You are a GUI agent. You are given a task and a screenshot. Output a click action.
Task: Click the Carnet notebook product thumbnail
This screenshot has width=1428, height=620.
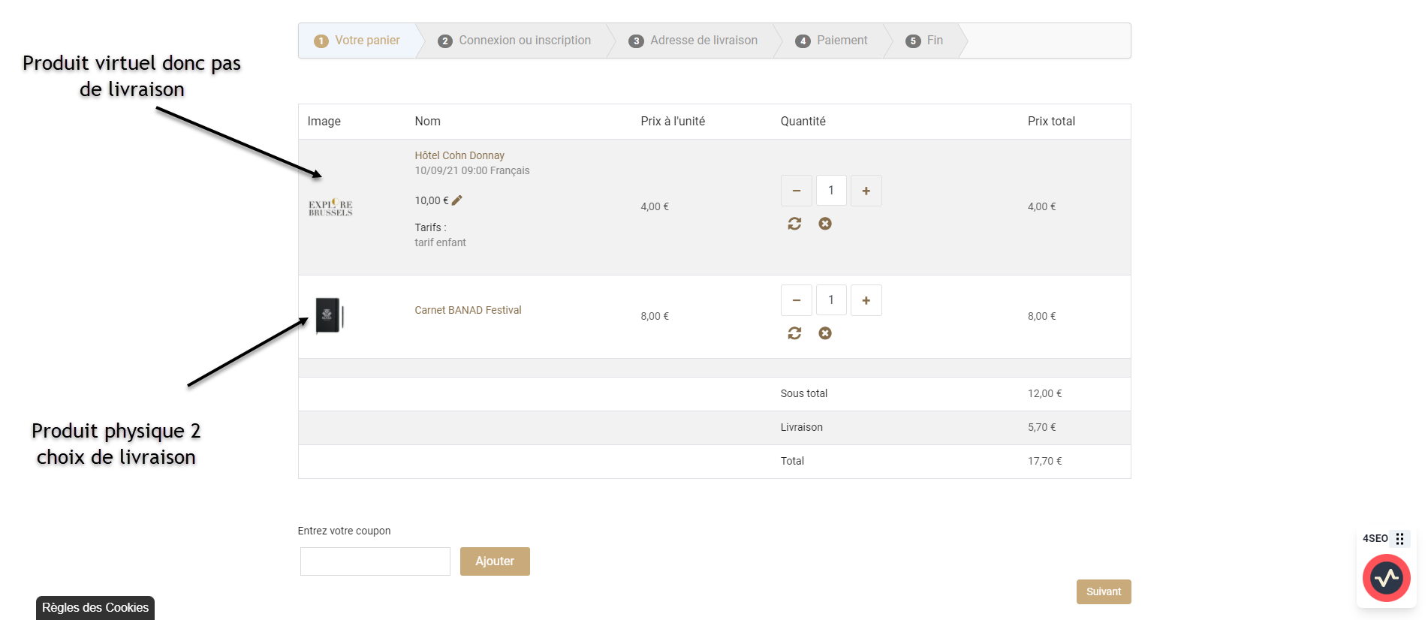pos(329,315)
